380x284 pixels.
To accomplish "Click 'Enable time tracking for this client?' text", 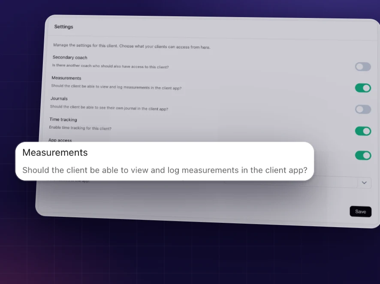I will [80, 128].
